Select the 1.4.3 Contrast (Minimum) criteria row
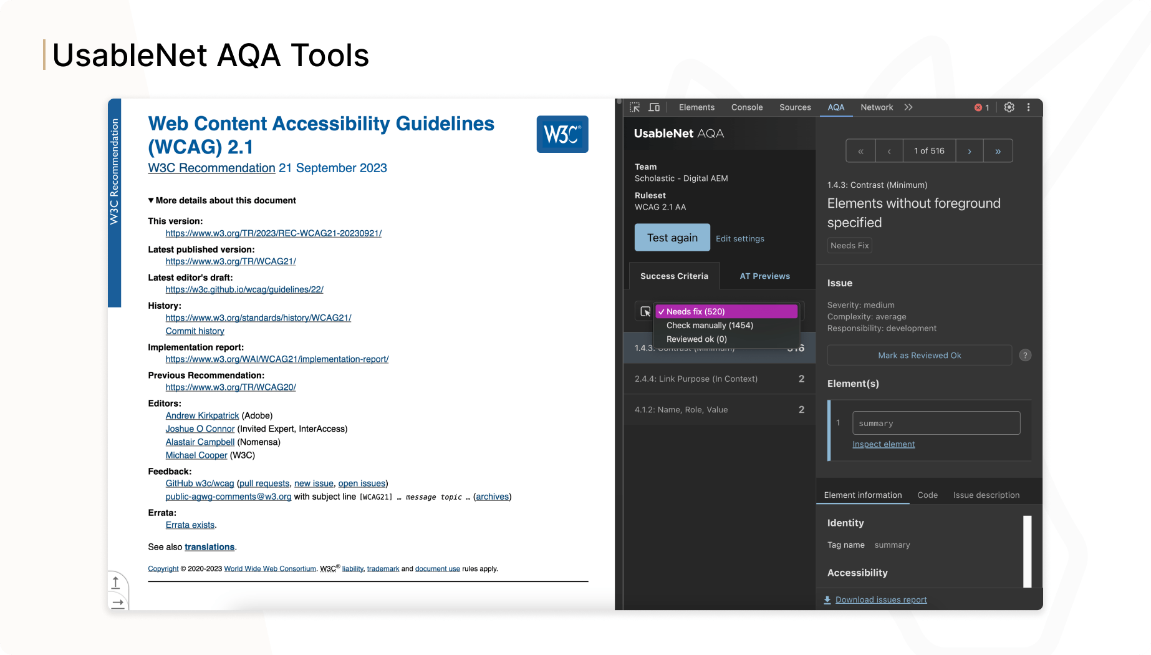Viewport: 1151px width, 655px height. [720, 348]
